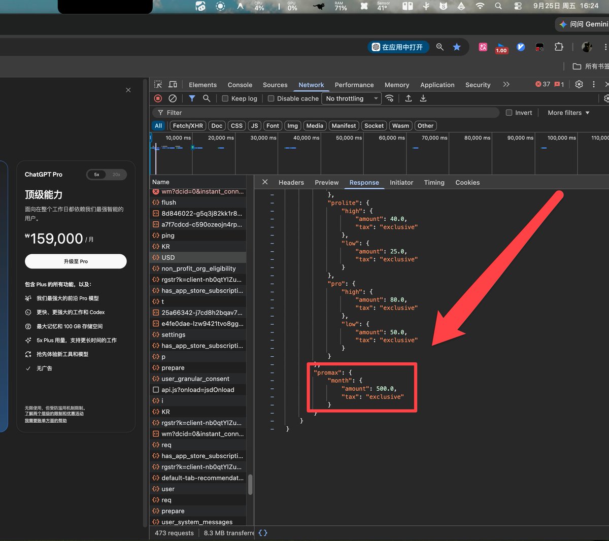Enable the Disable cache checkbox
The width and height of the screenshot is (609, 541).
(x=271, y=98)
